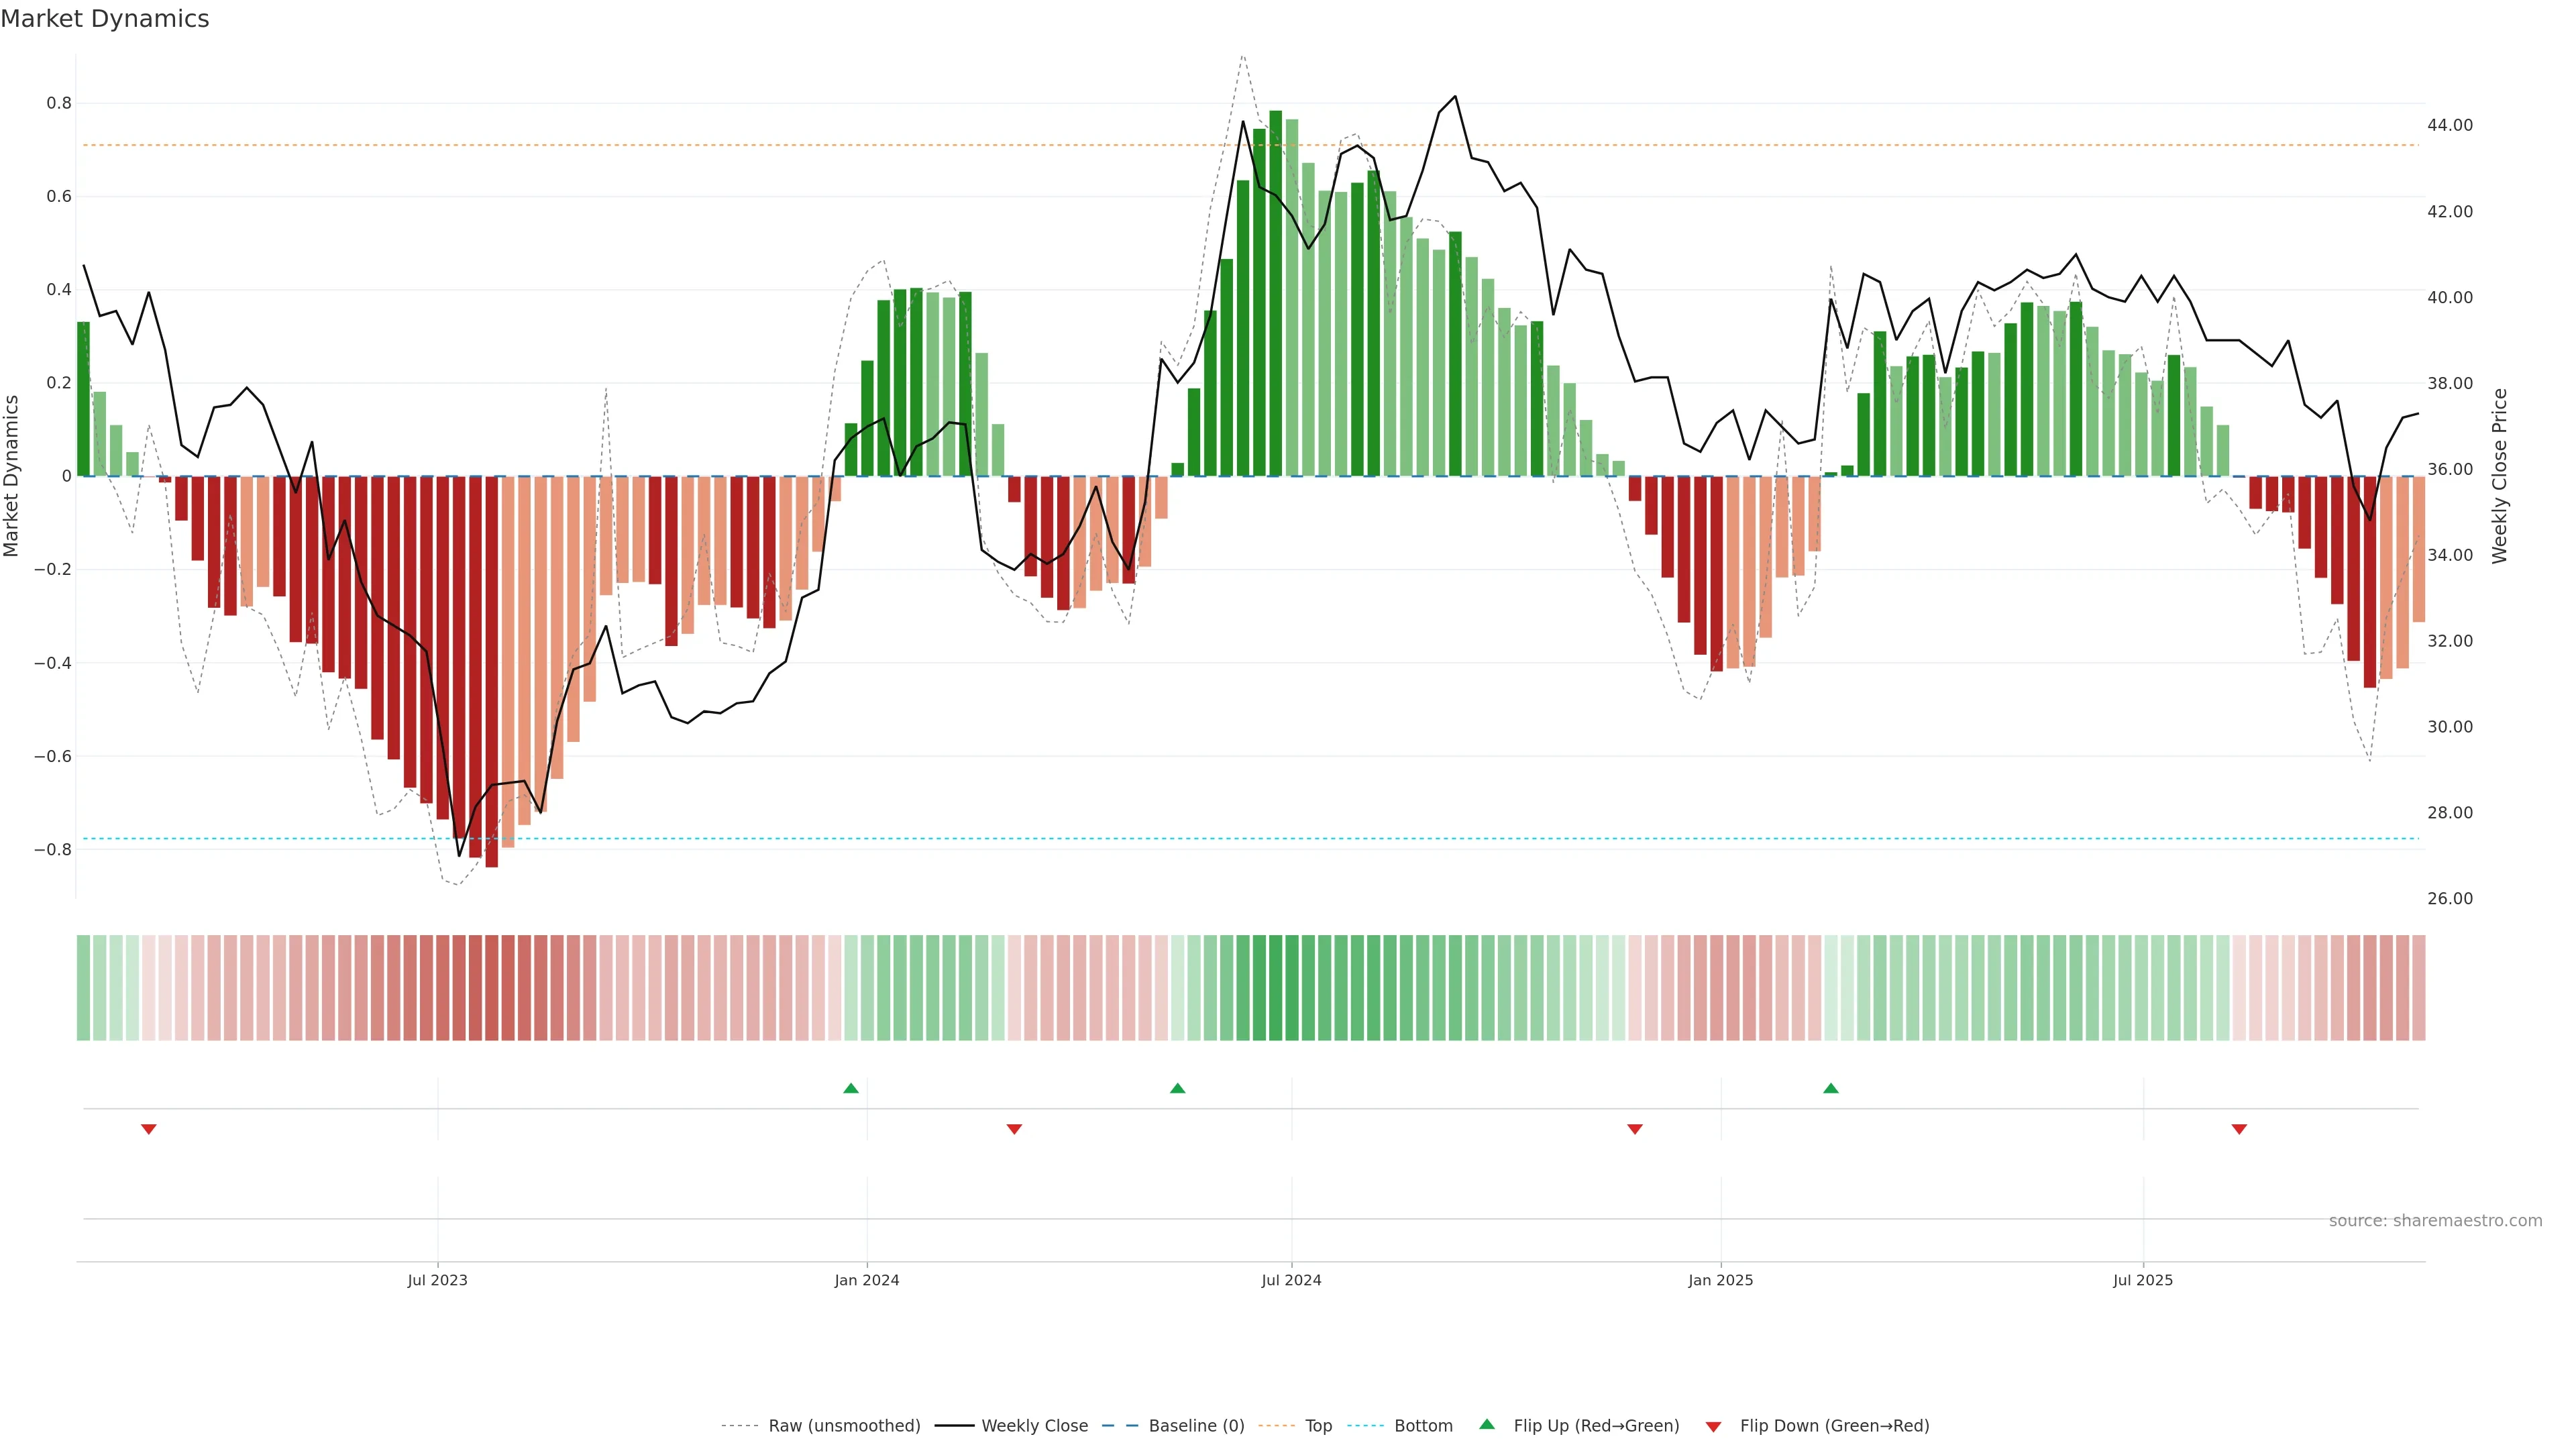
Task: Click the flip-up triangle between Jan and Jul 2024
Action: pyautogui.click(x=1177, y=1088)
